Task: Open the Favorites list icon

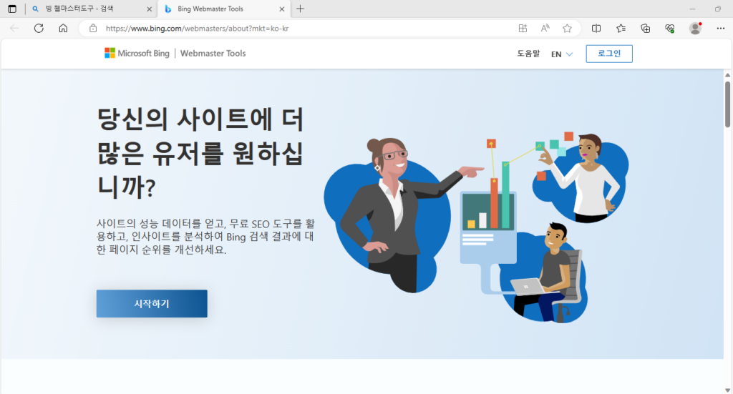Action: pyautogui.click(x=621, y=29)
